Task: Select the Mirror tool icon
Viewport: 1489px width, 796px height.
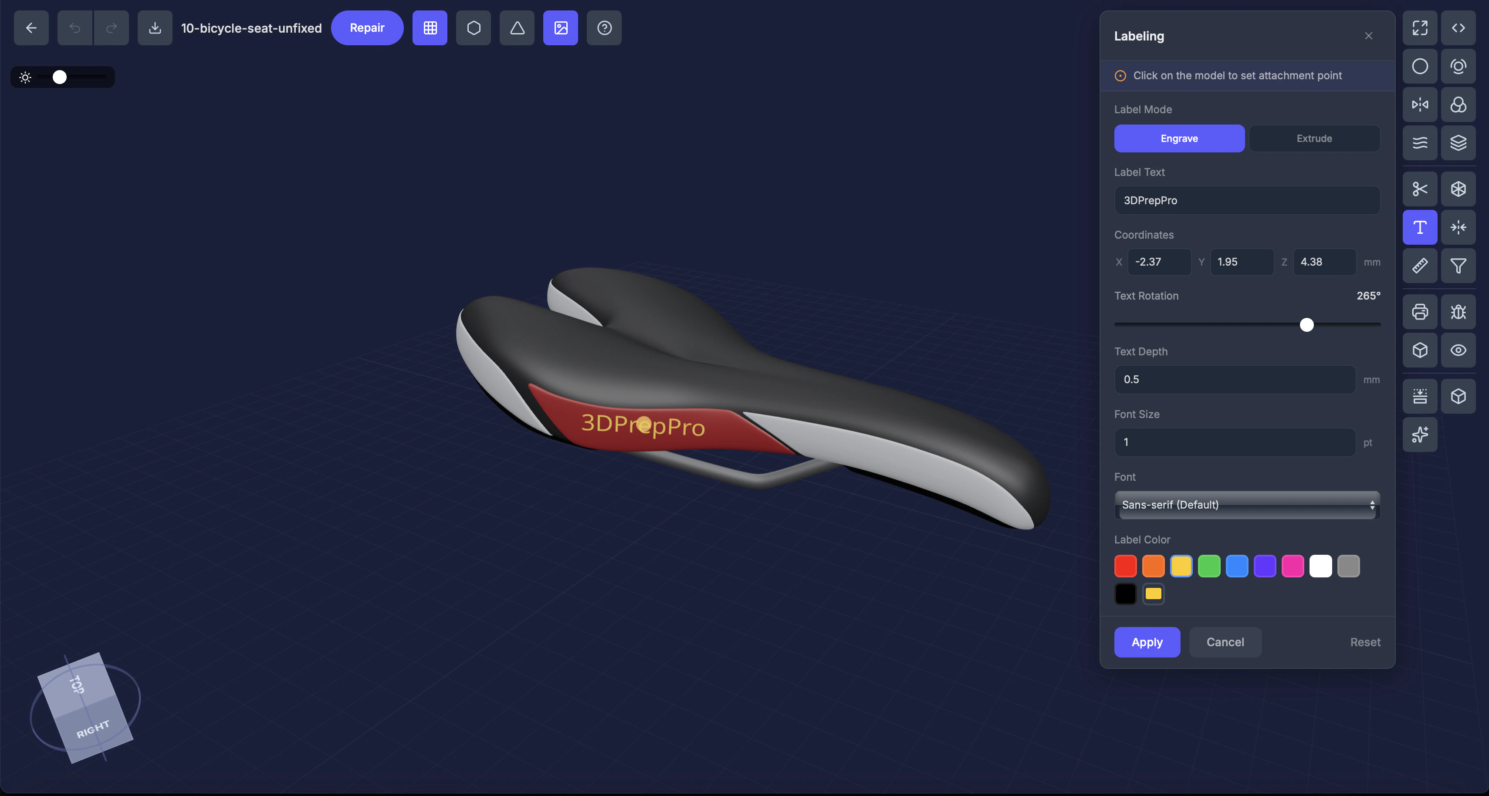Action: [1420, 105]
